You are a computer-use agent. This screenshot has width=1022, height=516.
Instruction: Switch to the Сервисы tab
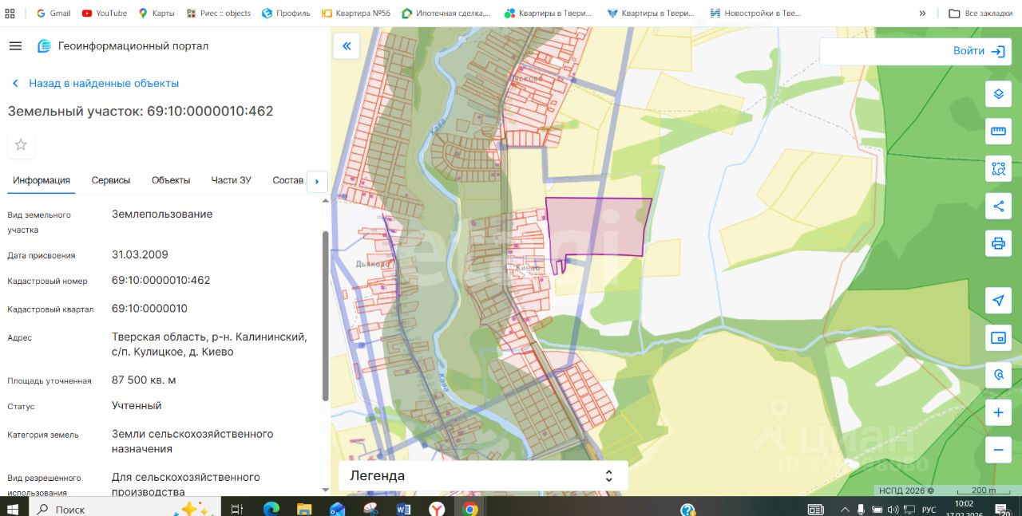click(x=111, y=180)
